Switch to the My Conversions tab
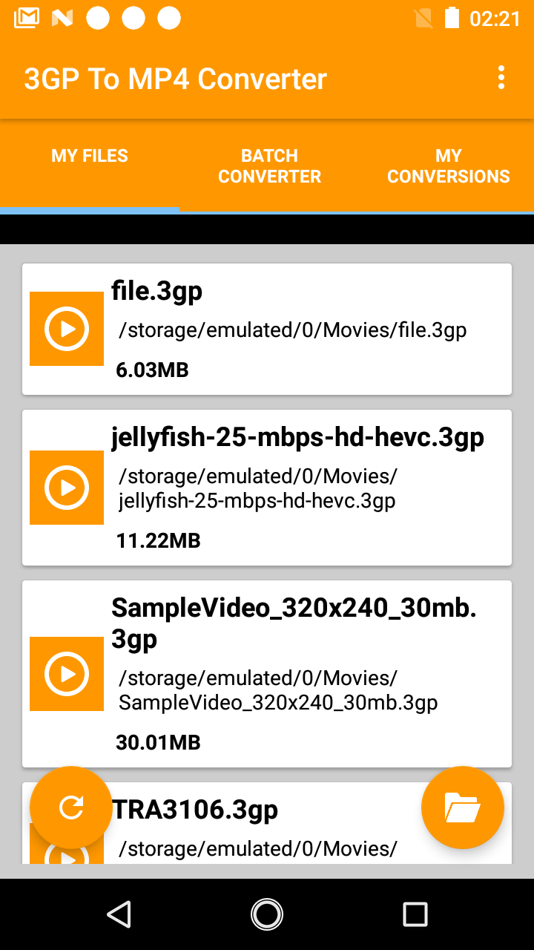This screenshot has height=950, width=534. tap(448, 166)
